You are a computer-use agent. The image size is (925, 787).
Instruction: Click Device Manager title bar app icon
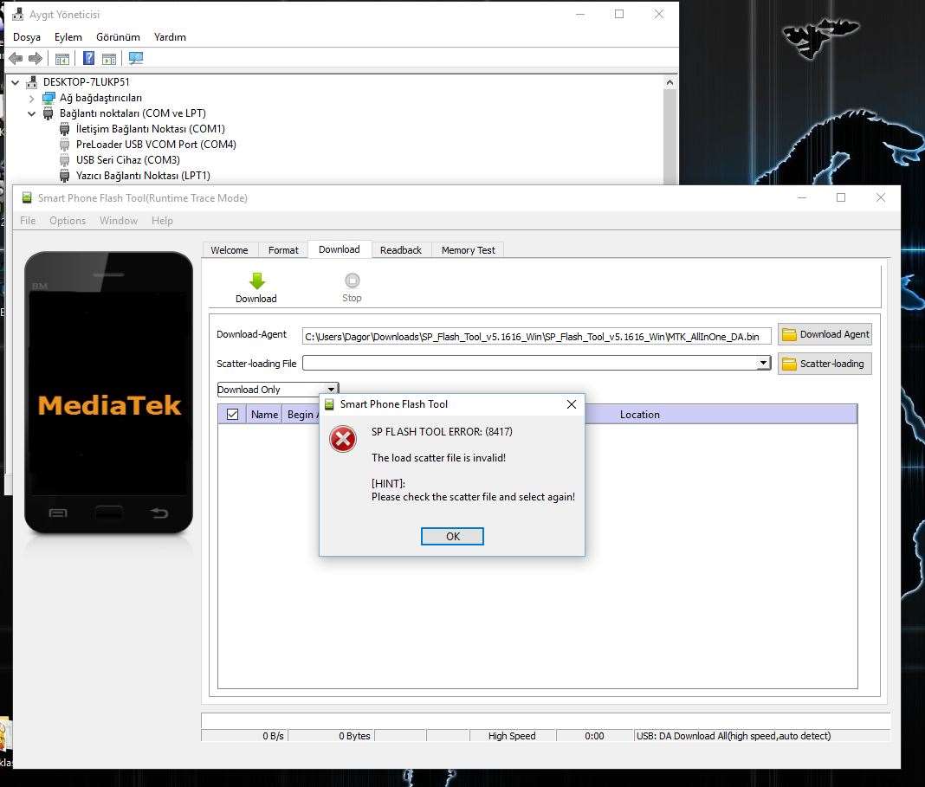pos(17,14)
